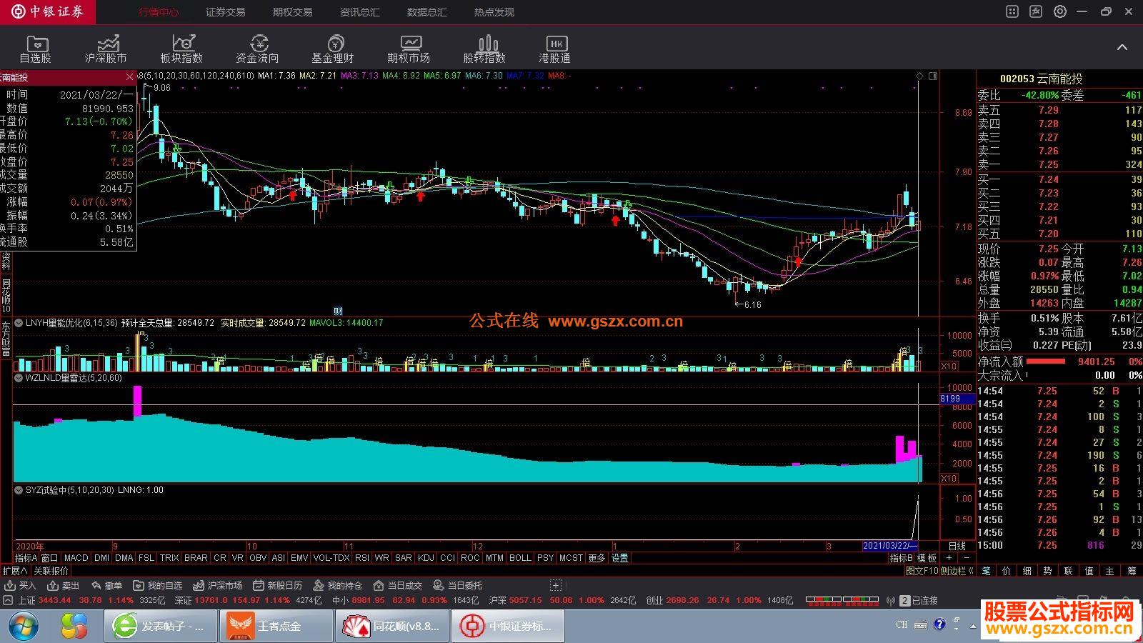
Task: Collapse the 侧边栏 sidebar
Action: pos(957,571)
